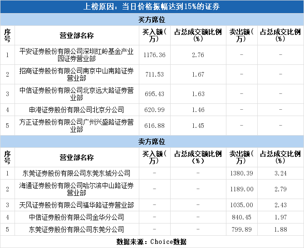Select buy ratio value 1.46

[x=198, y=110]
